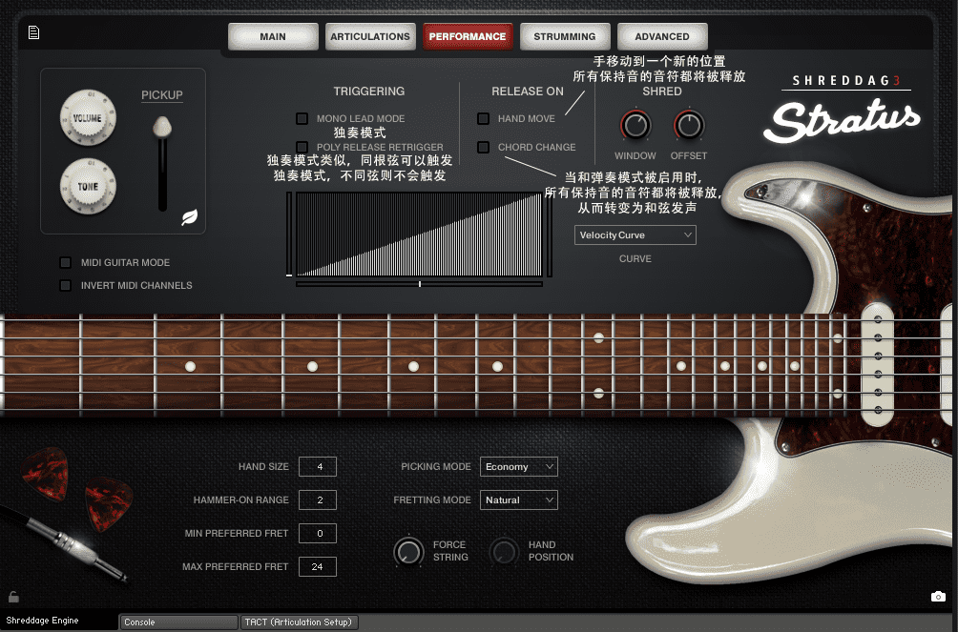
Task: Click the MAX PREFERRED FRET value field
Action: tap(318, 566)
